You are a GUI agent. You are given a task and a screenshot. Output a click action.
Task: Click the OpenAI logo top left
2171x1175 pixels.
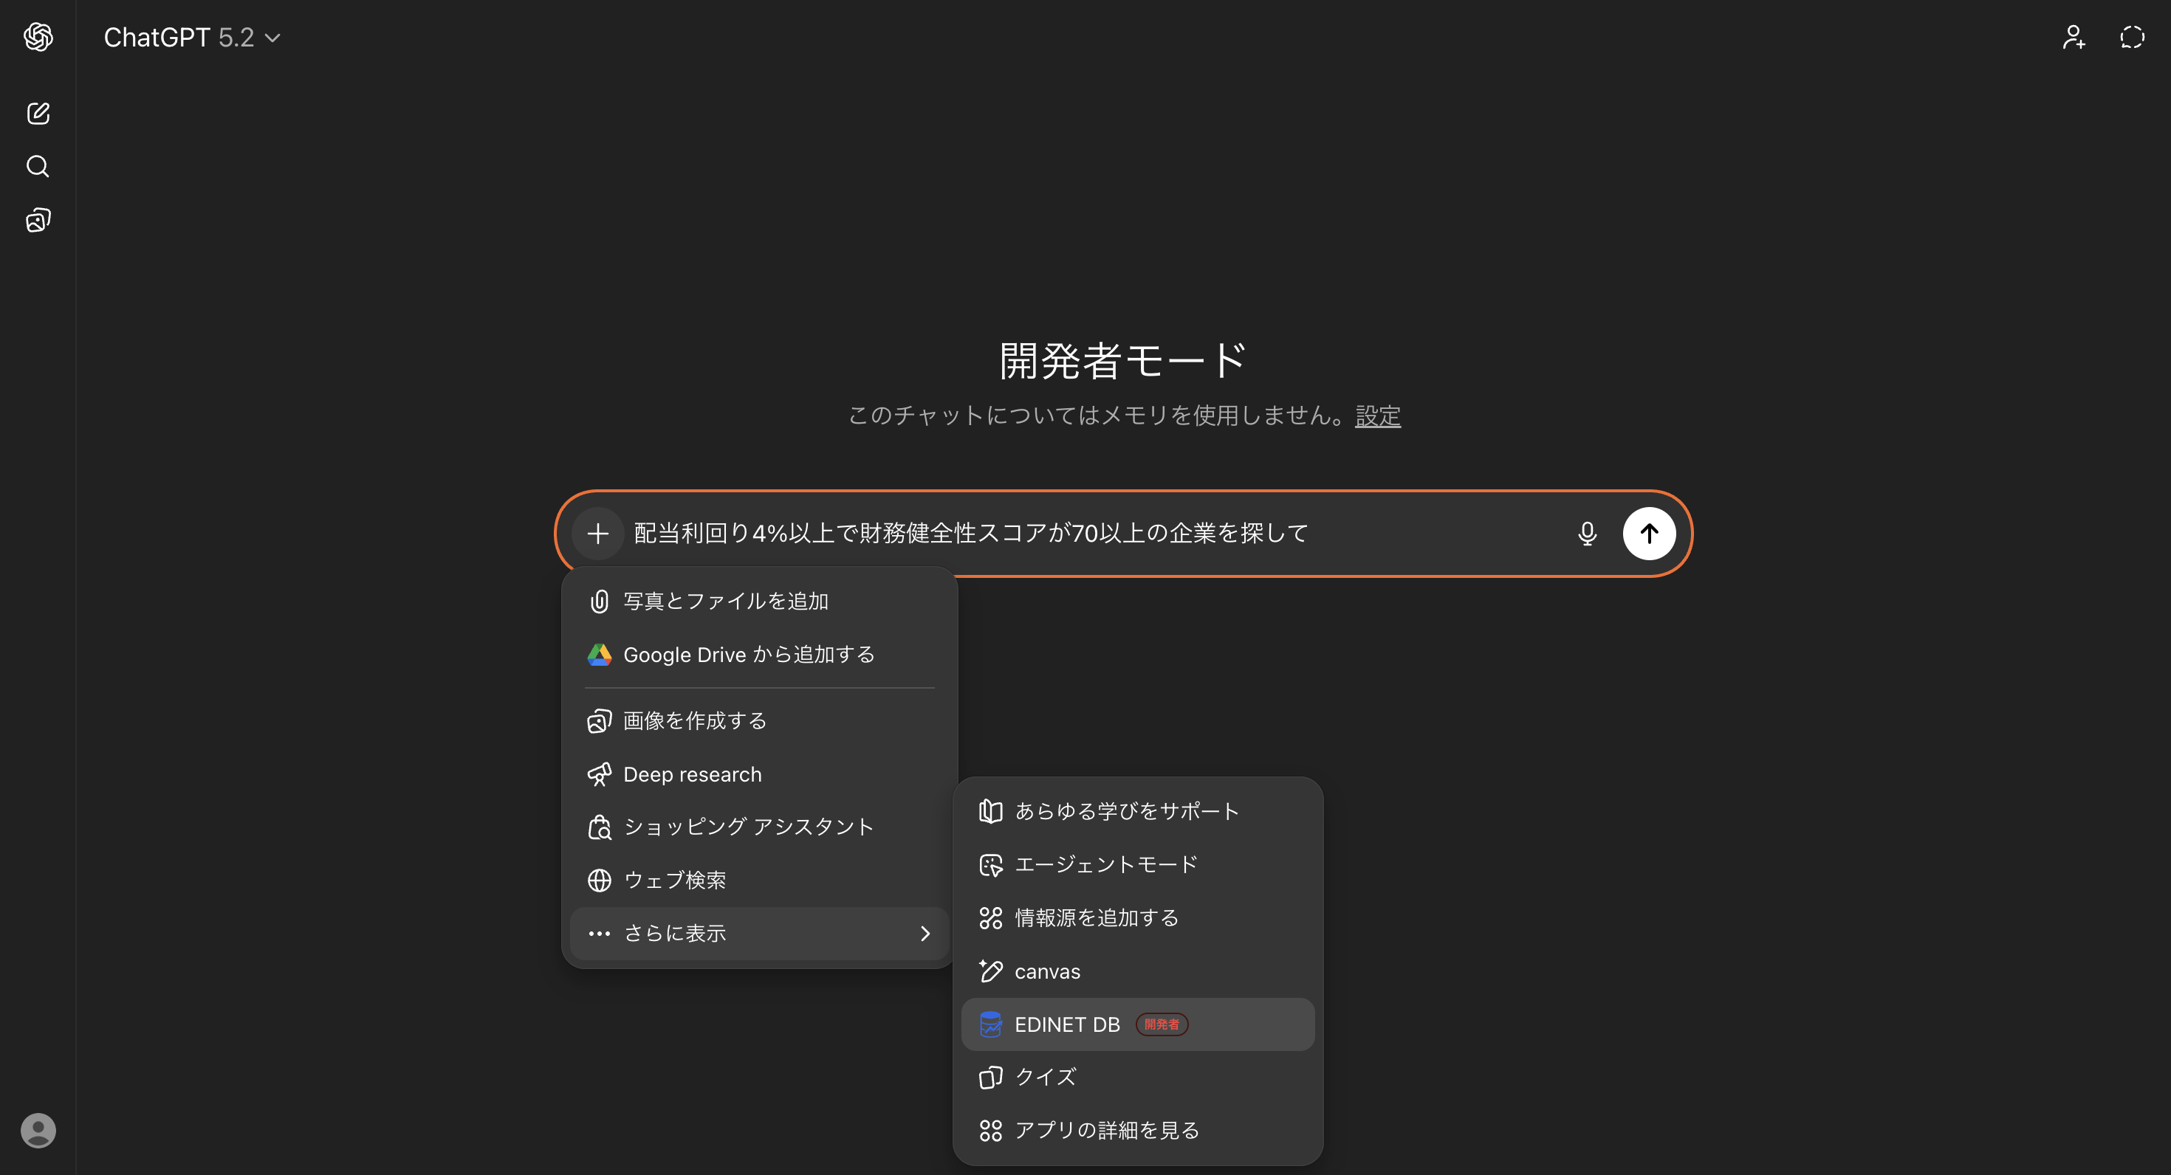click(x=38, y=36)
